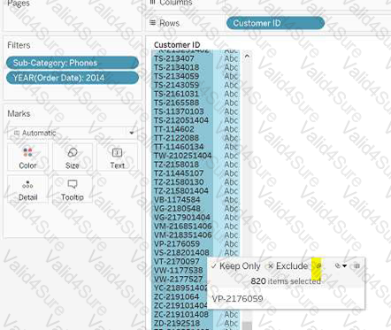This screenshot has height=330, width=391.
Task: Click the Customer ID pill on Rows
Action: 275,23
